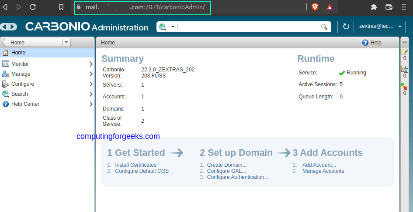Expand the Configure chevron
This screenshot has width=413, height=212.
coord(91,84)
